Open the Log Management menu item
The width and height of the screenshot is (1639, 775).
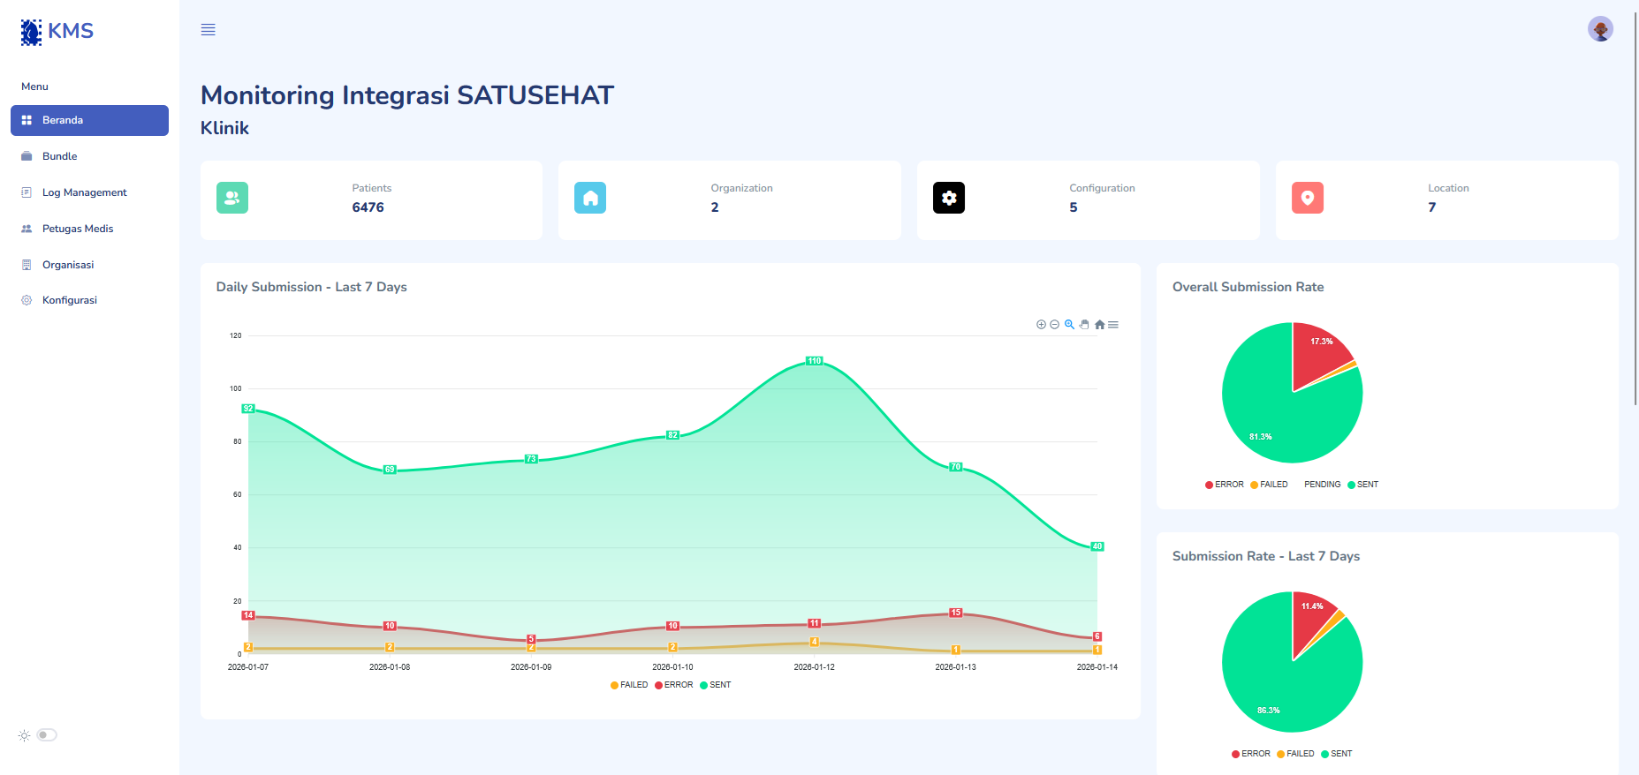[89, 192]
